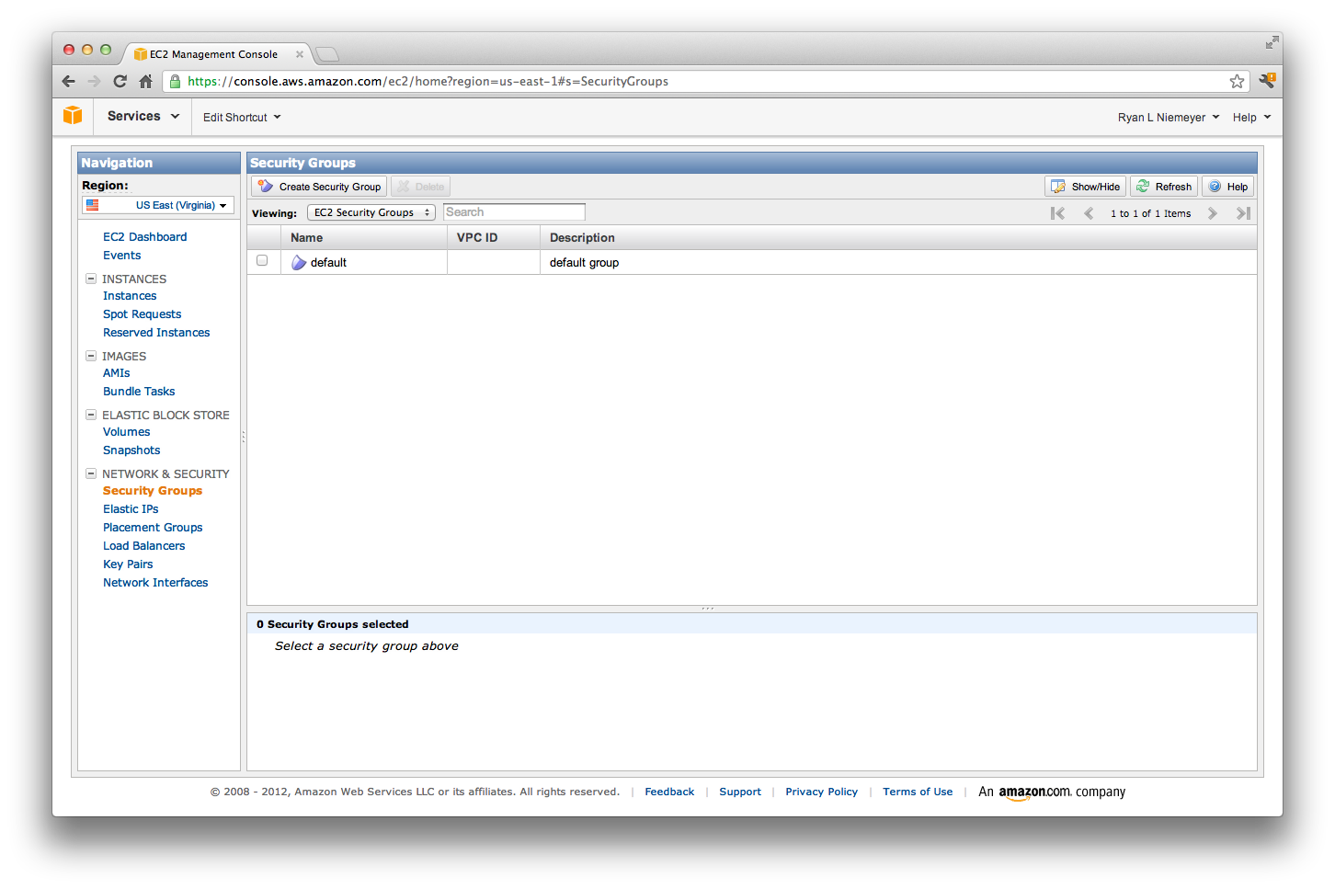Collapse the INSTANCES navigation section
Screen dimensions: 1335x889
91,279
